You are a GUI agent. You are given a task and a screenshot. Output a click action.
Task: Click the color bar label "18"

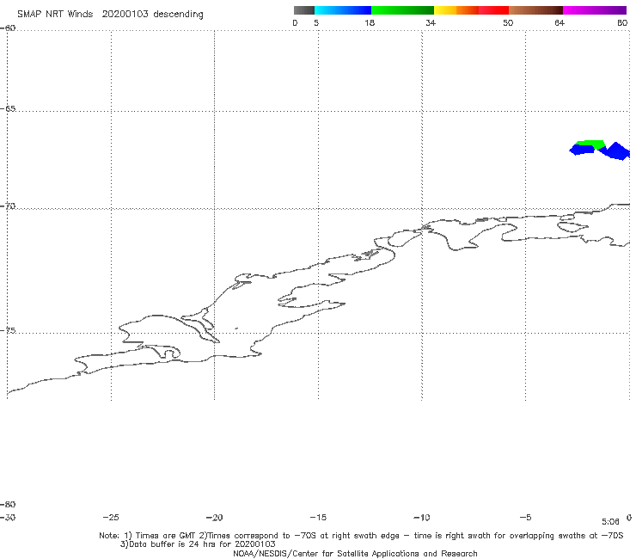click(x=370, y=22)
